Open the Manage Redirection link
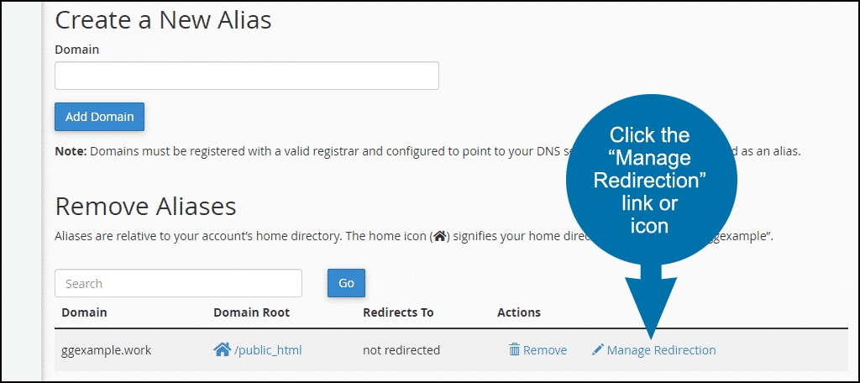 [x=661, y=350]
